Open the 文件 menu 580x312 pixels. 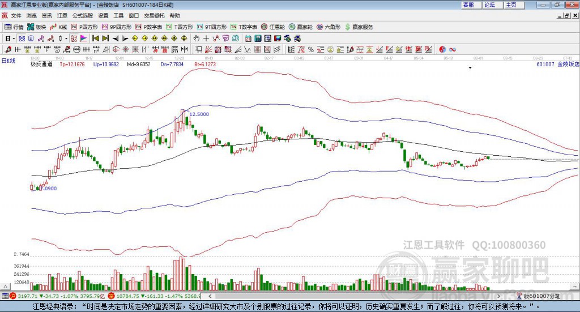tap(16, 15)
